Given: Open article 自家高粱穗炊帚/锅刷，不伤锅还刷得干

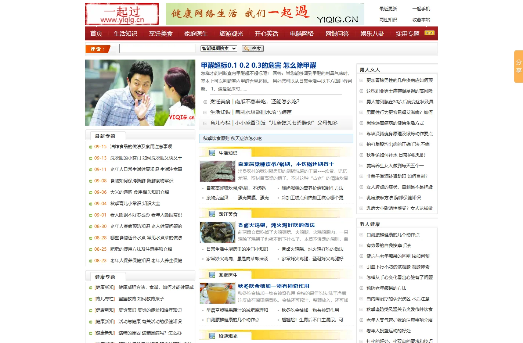Looking at the screenshot, I should click(x=286, y=164).
